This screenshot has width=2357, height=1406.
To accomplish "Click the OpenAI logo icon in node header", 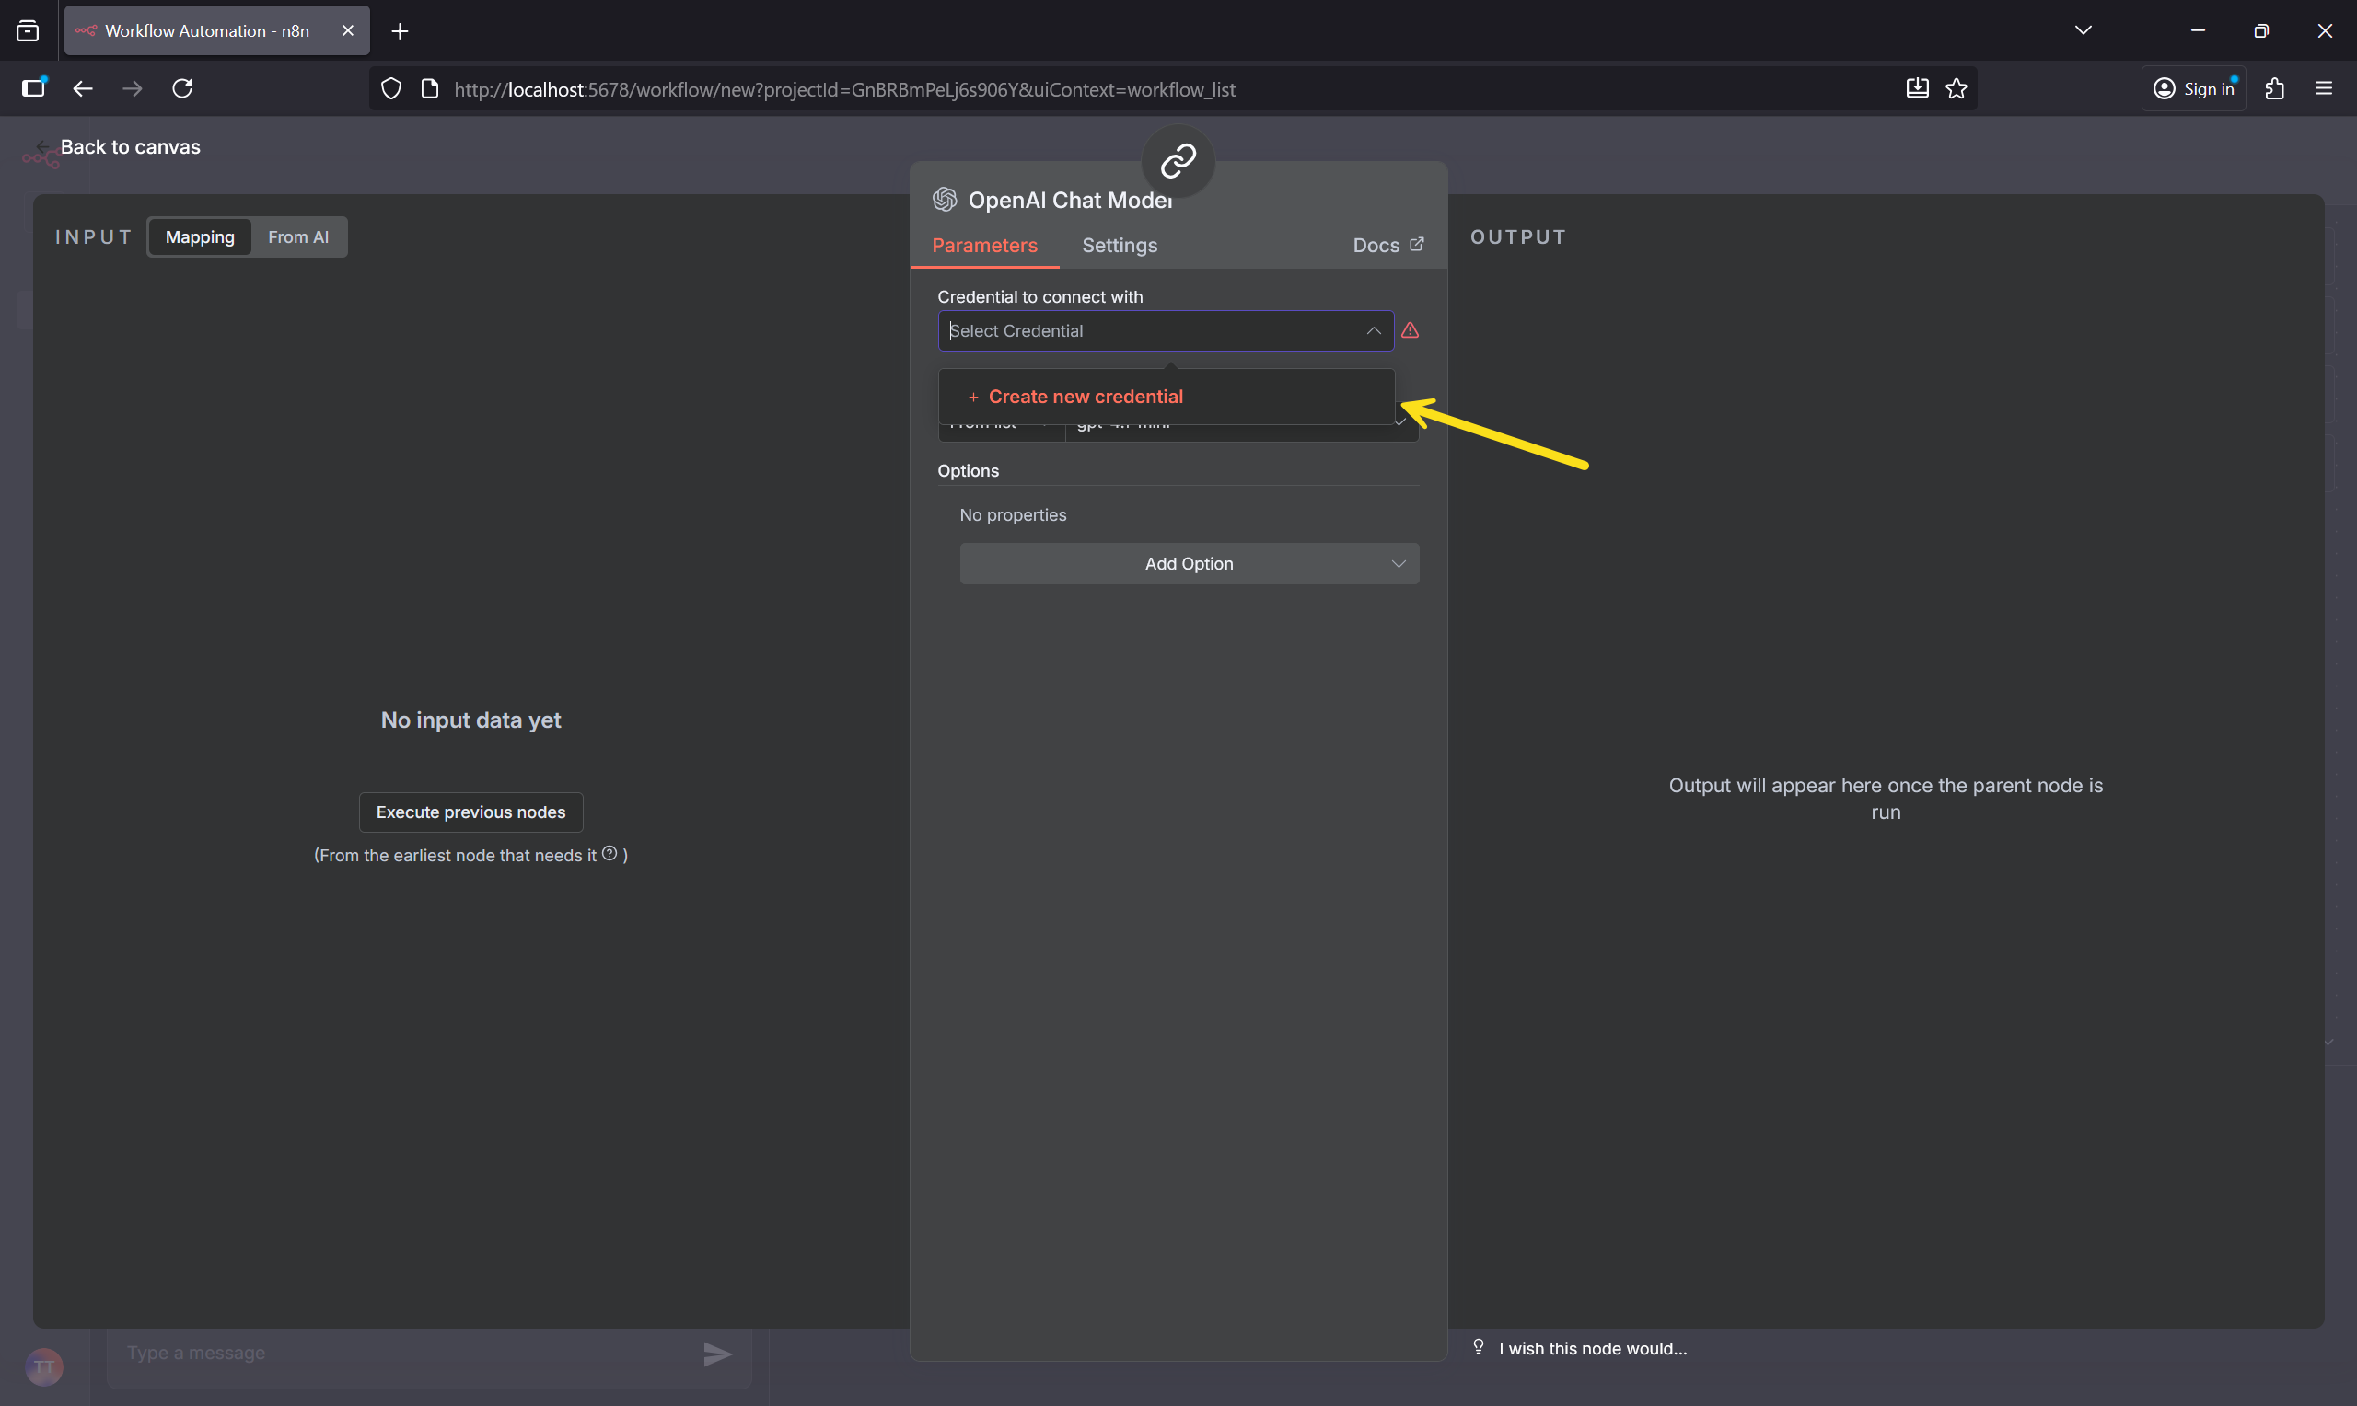I will [x=945, y=199].
